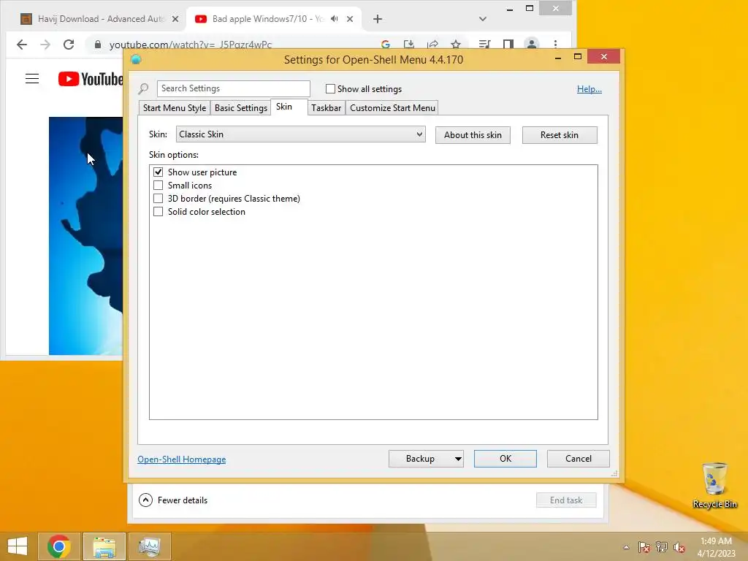The height and width of the screenshot is (561, 748).
Task: Open Chrome tab search chevron
Action: (483, 19)
